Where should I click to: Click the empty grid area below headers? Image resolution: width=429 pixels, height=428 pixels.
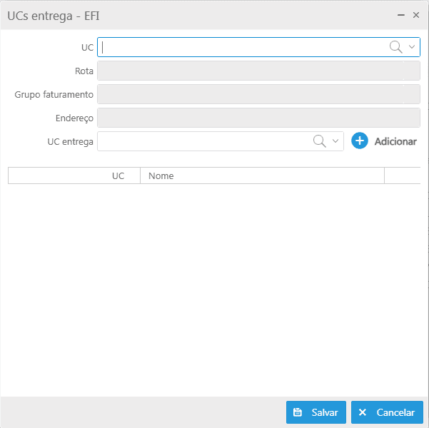(x=214, y=285)
